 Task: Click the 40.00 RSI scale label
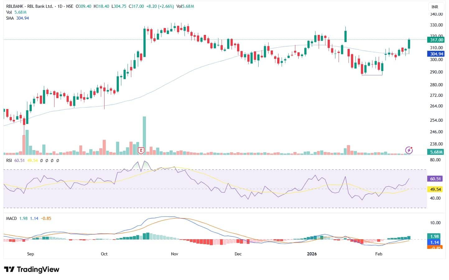(x=435, y=198)
